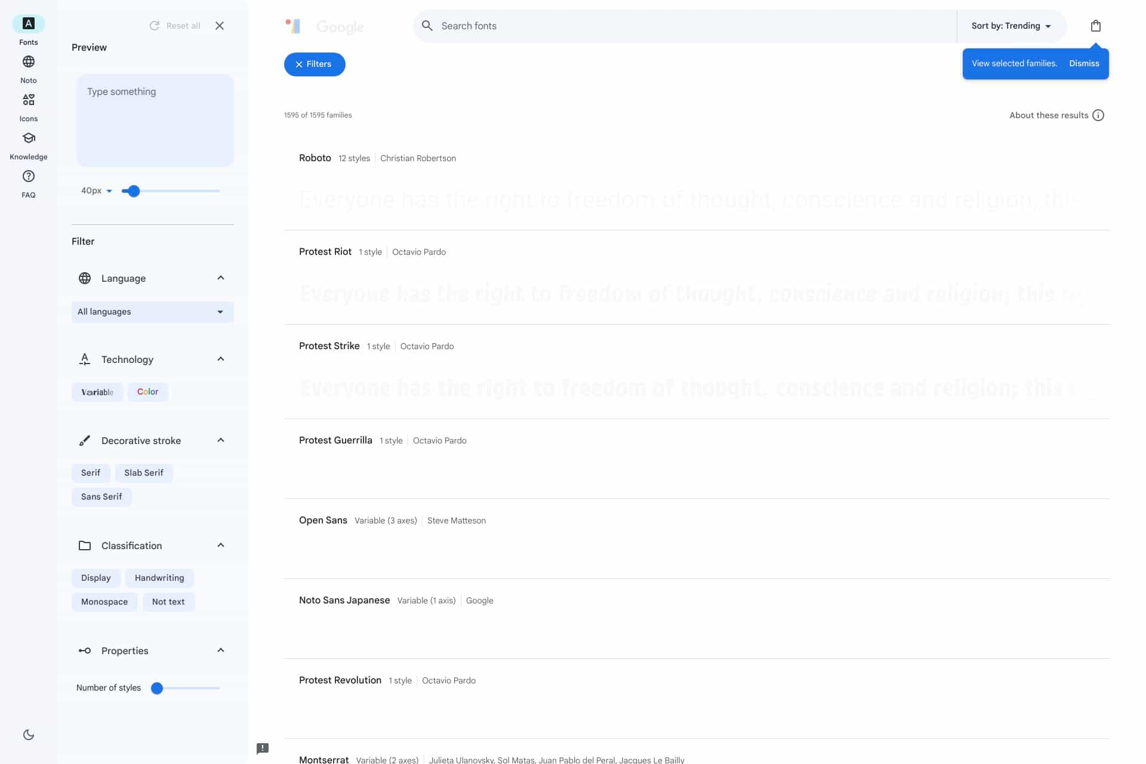This screenshot has height=764, width=1146.
Task: Open the Protest Revolution font family
Action: 340,680
